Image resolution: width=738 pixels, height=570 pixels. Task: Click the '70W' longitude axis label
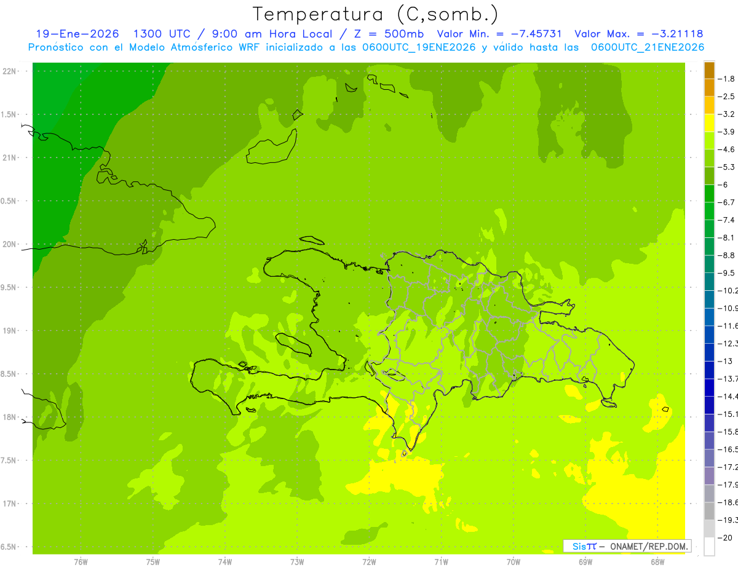click(514, 561)
